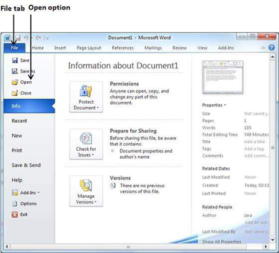
Task: Switch to the Page Layout tab
Action: (89, 48)
